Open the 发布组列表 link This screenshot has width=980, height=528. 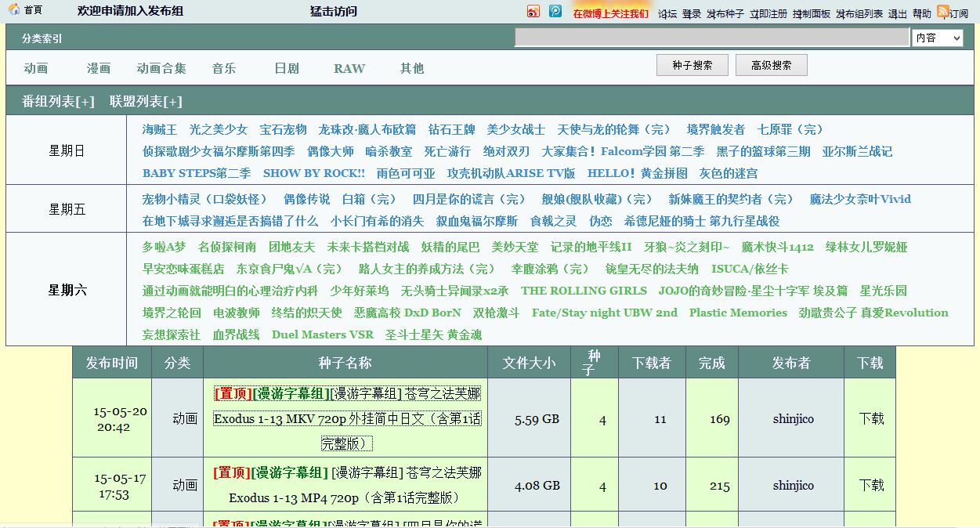pos(859,13)
